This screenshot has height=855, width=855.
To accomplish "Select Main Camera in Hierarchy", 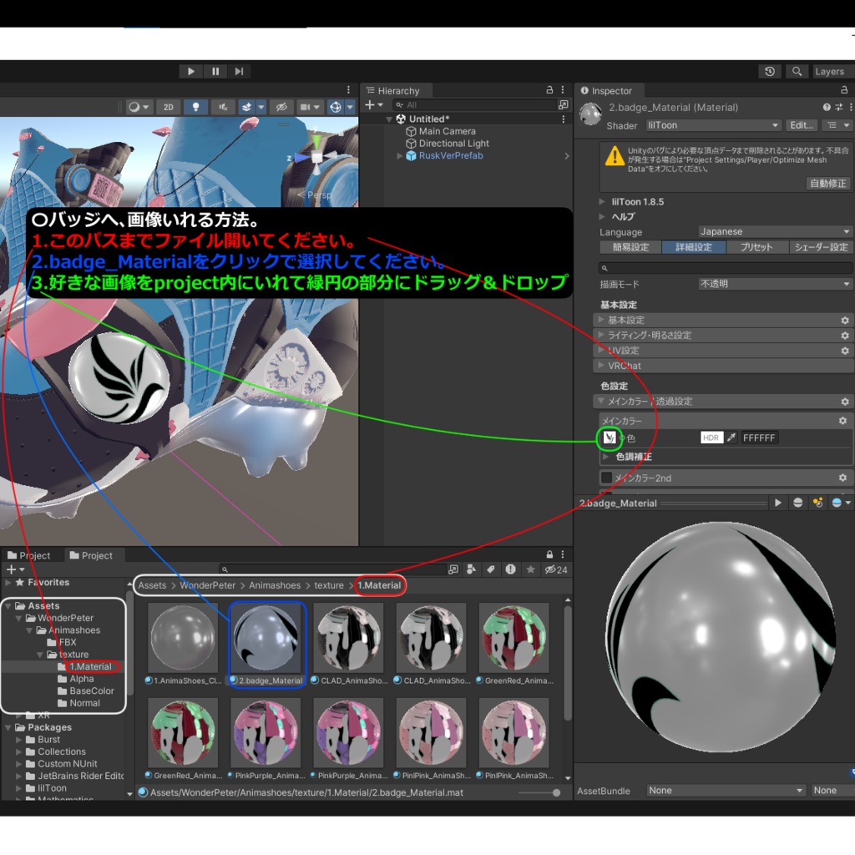I will coord(448,131).
